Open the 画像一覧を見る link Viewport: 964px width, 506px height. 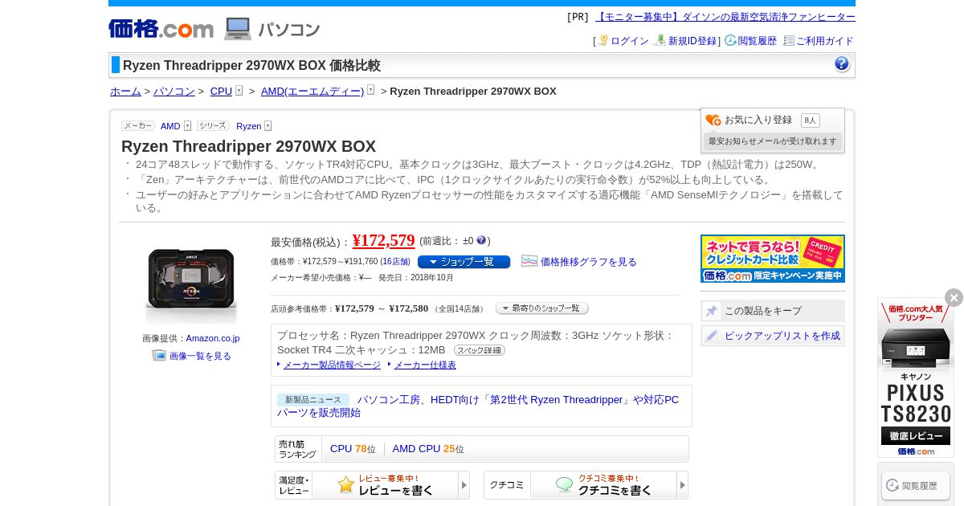coord(200,356)
